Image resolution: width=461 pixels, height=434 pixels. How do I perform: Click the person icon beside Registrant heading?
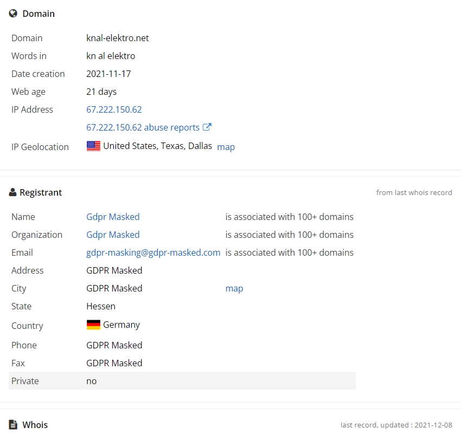(12, 192)
